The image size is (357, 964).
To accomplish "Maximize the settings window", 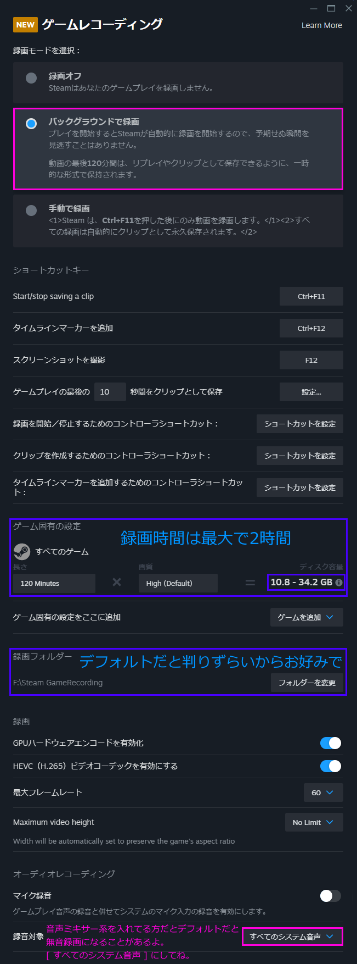I will [331, 8].
